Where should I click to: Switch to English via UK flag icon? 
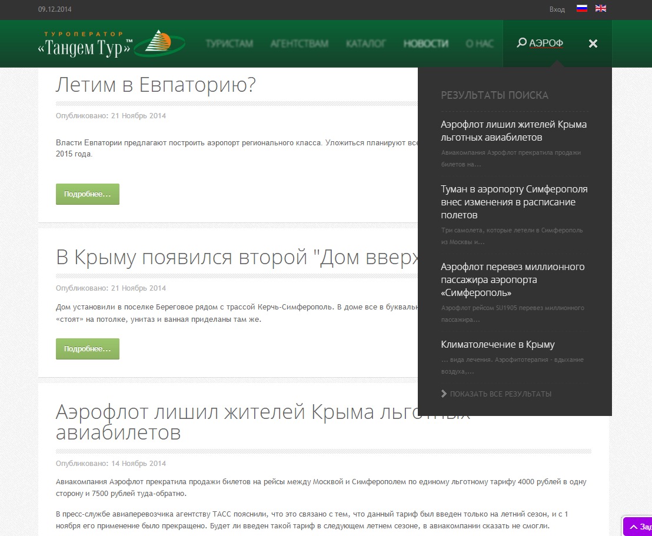click(600, 9)
